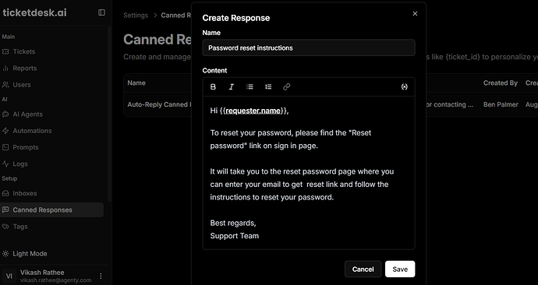
Task: Click the Reports chart icon
Action: [5, 69]
